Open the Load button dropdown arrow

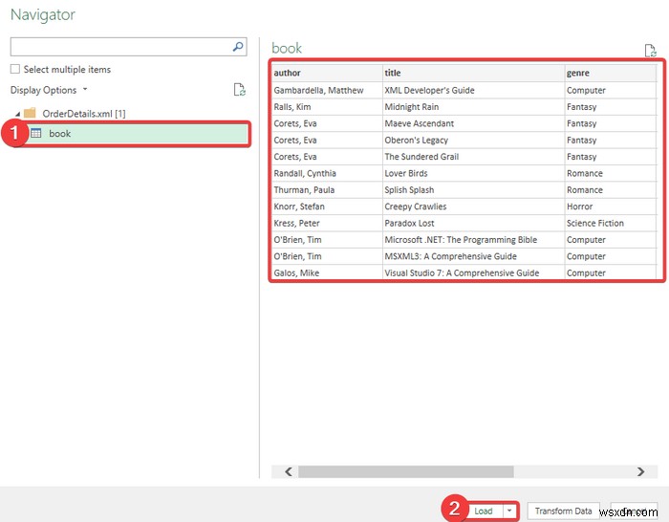(509, 511)
